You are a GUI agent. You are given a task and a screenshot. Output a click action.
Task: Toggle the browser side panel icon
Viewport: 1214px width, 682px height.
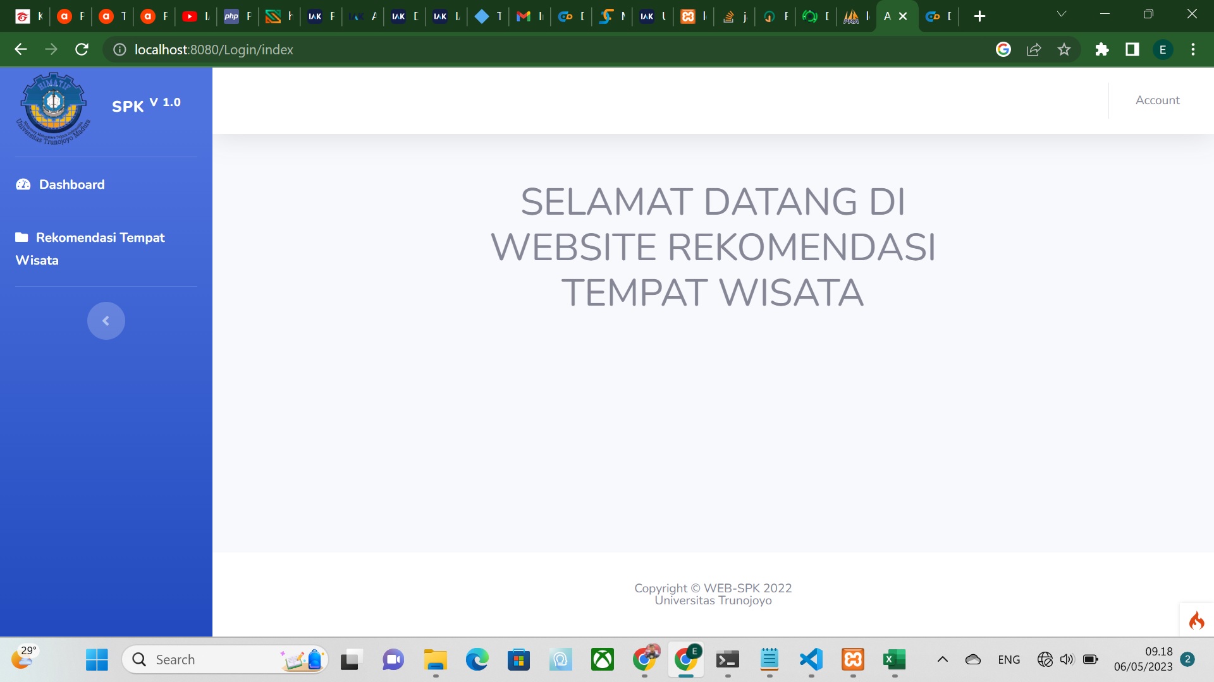tap(1132, 49)
